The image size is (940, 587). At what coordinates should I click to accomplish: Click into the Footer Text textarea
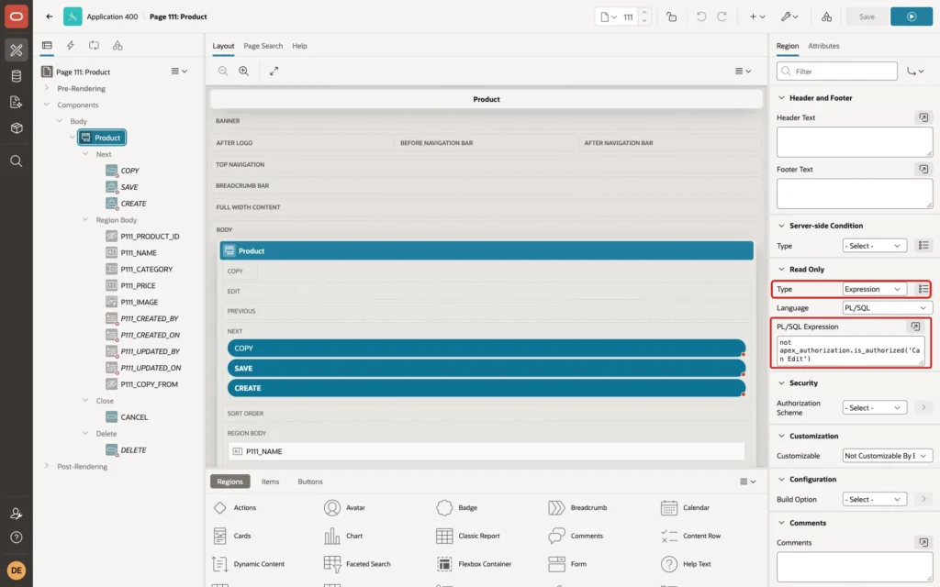pos(855,194)
